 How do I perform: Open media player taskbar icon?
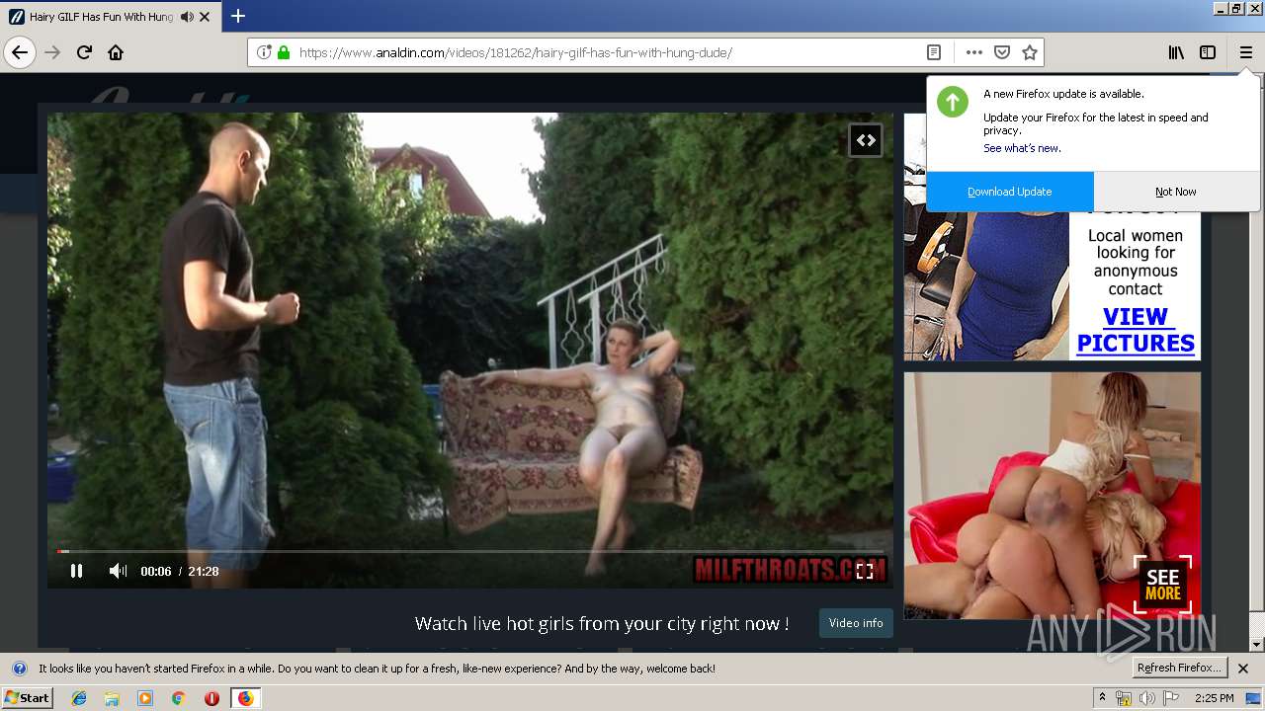click(x=145, y=698)
